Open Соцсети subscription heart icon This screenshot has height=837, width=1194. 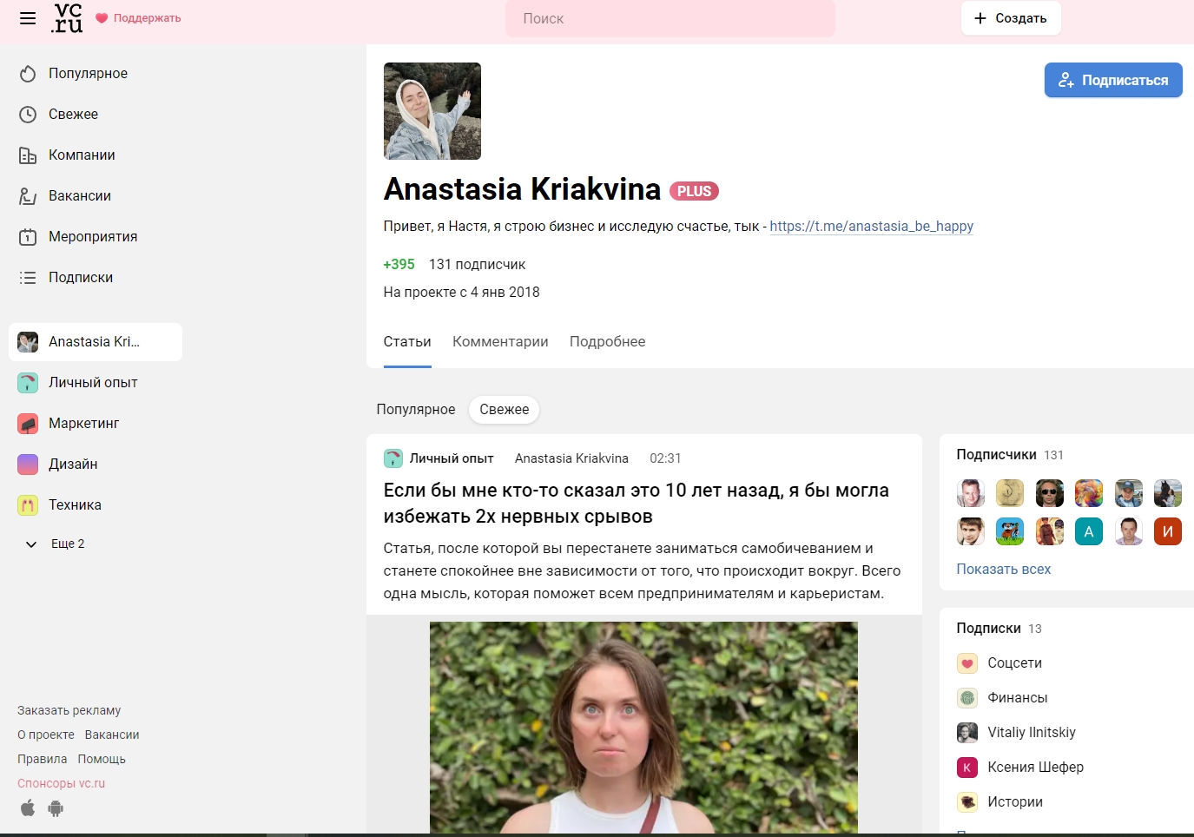pos(967,663)
